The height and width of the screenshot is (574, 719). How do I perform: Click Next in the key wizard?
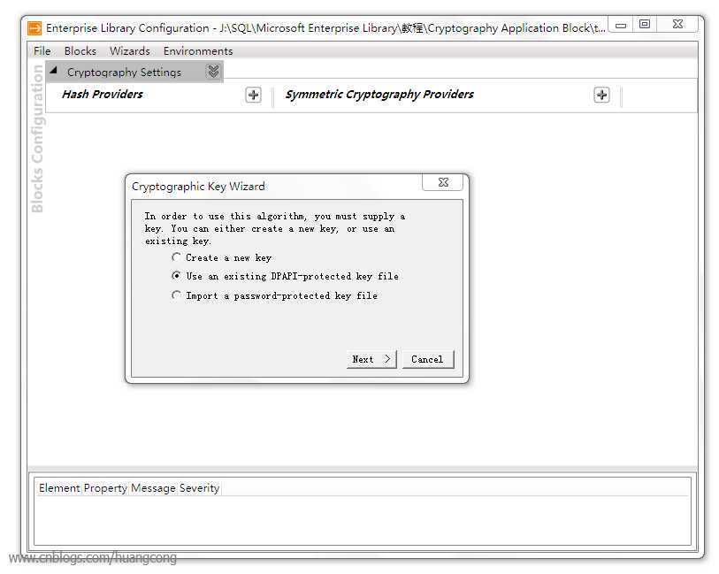pos(371,359)
